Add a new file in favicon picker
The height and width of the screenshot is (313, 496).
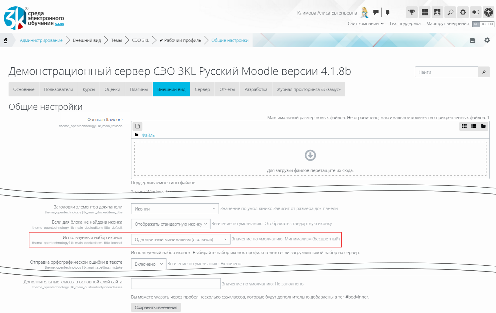pyautogui.click(x=138, y=126)
